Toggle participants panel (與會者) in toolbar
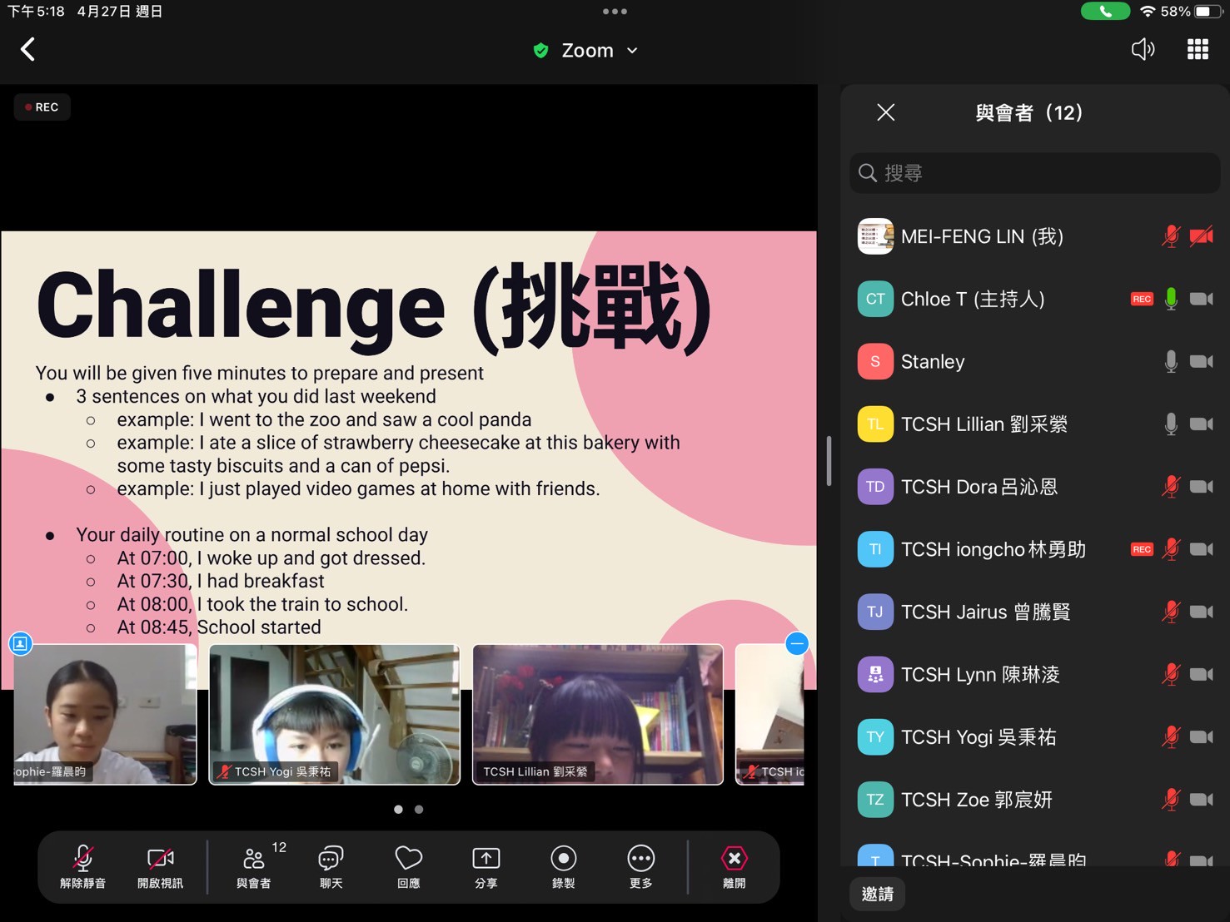This screenshot has height=922, width=1230. 254,866
